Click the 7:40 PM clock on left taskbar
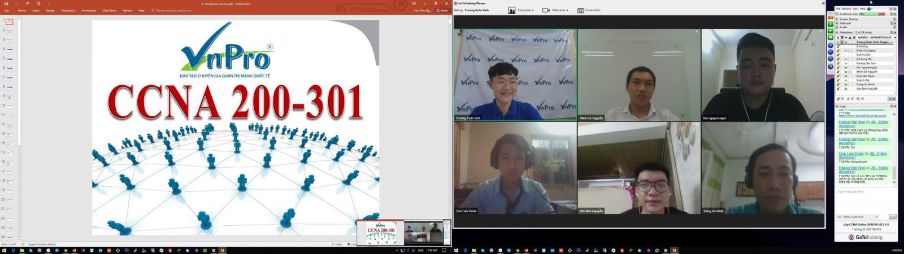Viewport: 904px width, 254px height. [433, 250]
